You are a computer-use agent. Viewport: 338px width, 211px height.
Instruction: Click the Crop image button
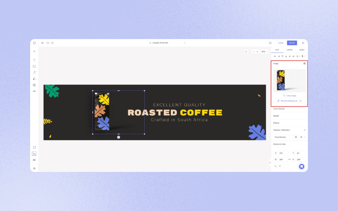(289, 96)
